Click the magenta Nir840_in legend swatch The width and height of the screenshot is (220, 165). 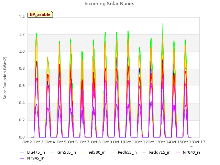tap(178, 153)
